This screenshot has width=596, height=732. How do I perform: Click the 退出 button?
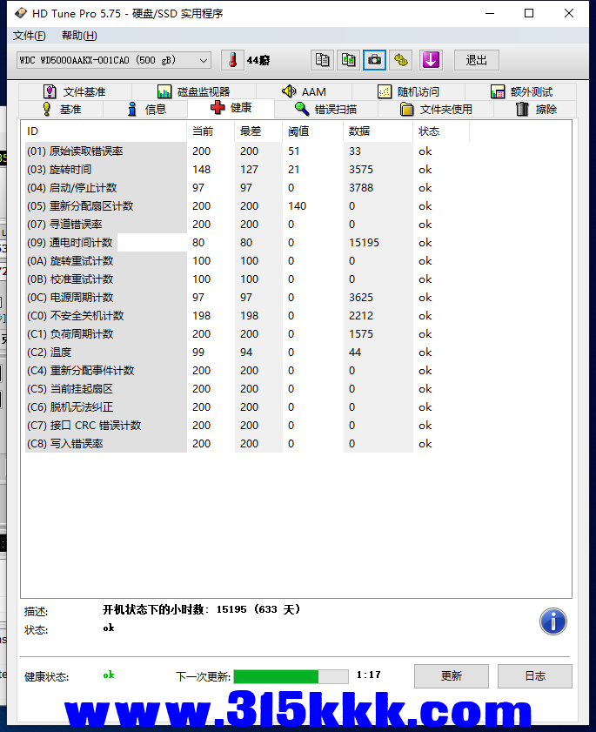476,60
